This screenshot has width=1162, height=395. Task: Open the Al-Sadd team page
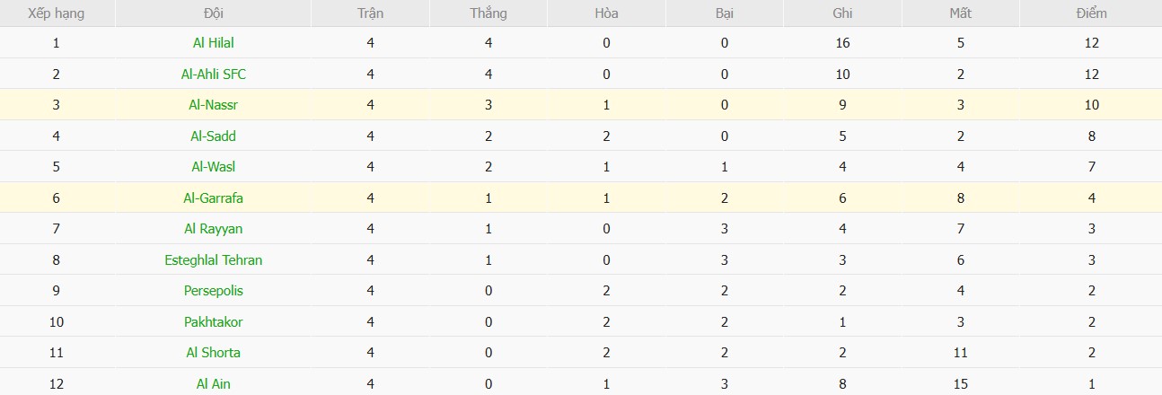click(214, 136)
